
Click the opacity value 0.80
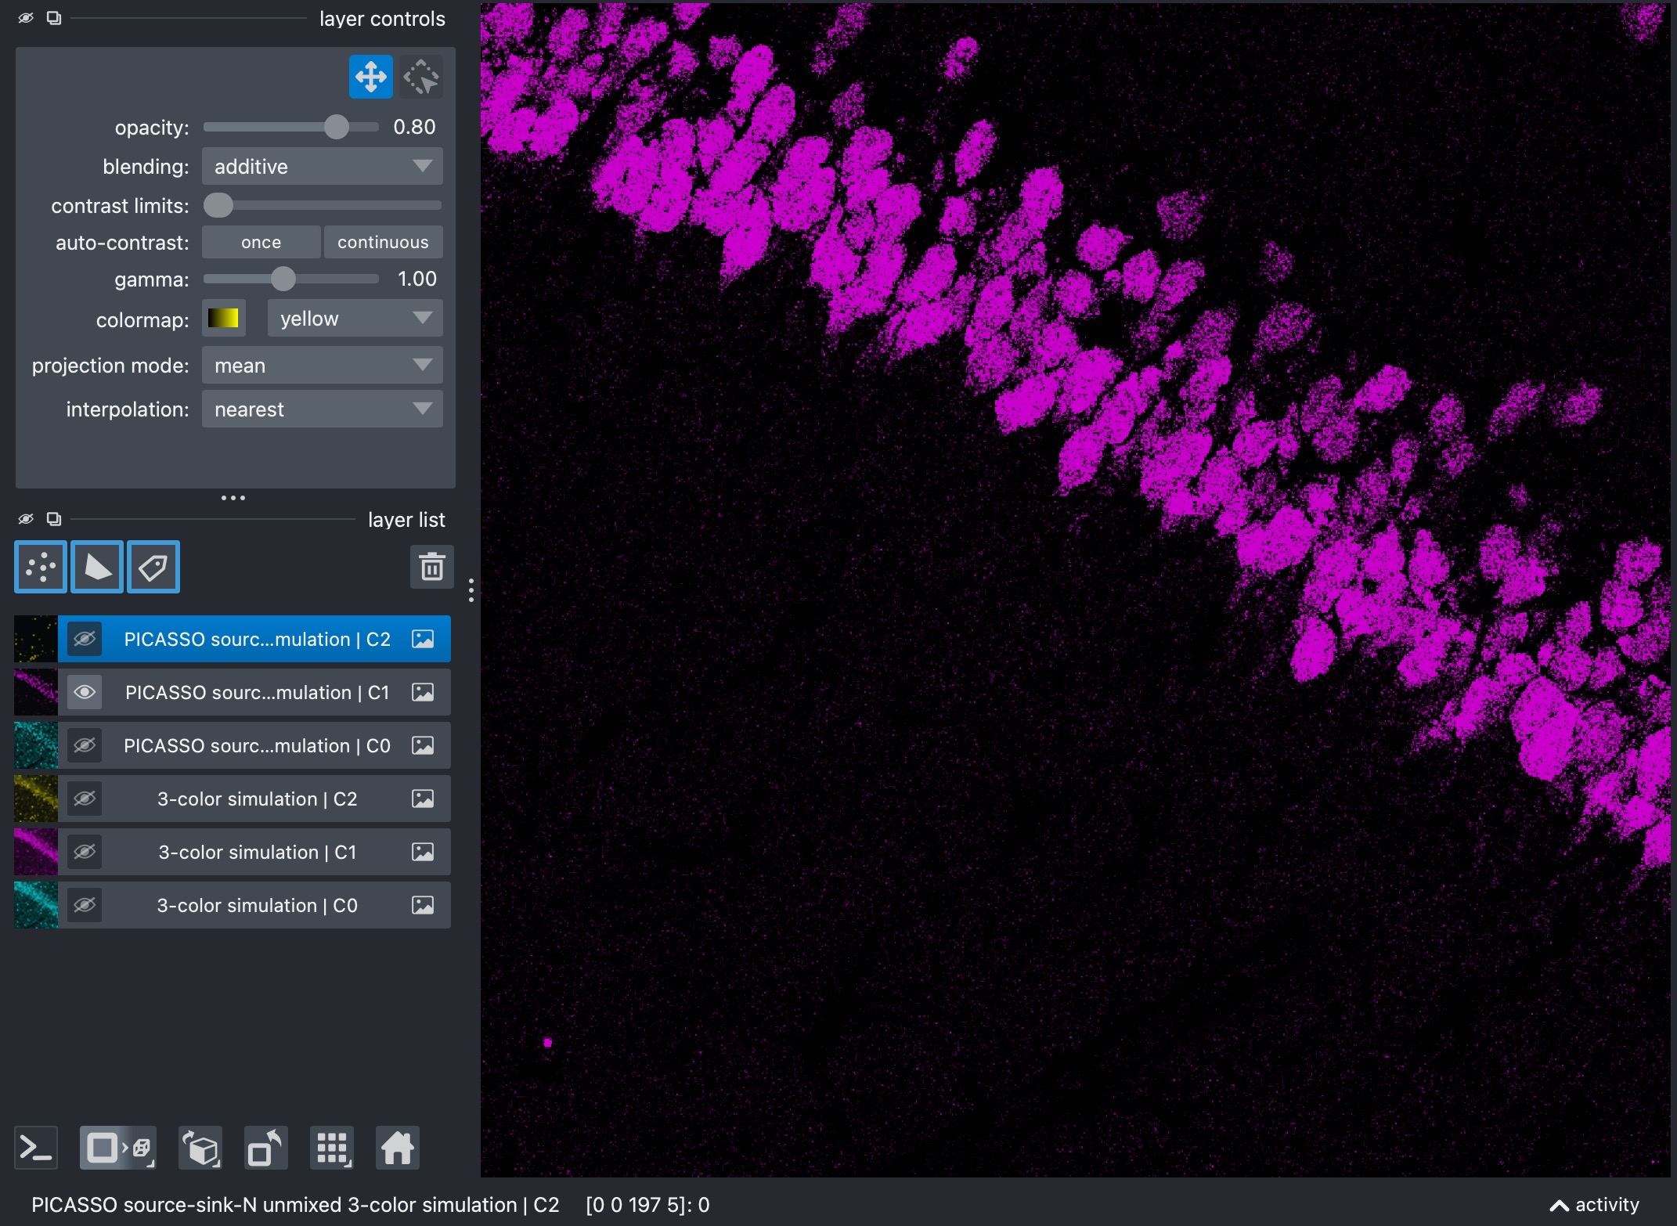[x=414, y=127]
